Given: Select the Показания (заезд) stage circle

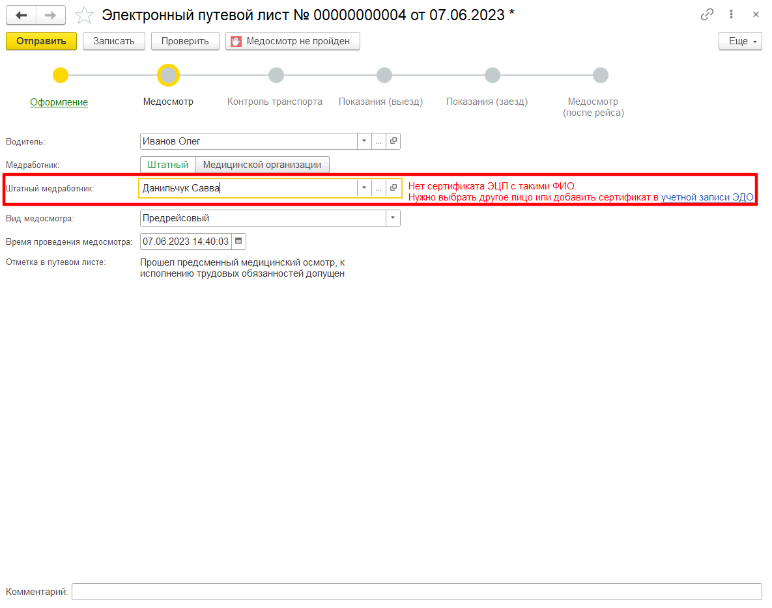Looking at the screenshot, I should [x=493, y=76].
